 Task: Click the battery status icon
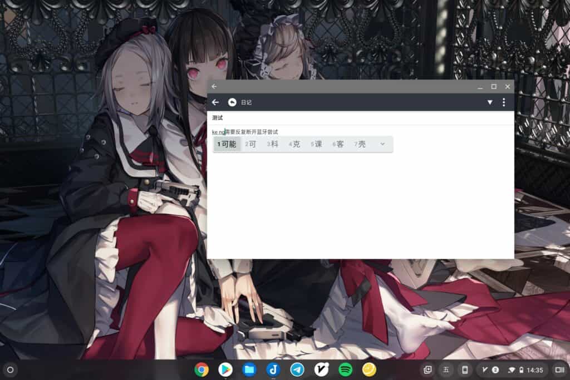521,370
